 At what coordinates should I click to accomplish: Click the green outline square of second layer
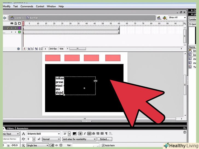[19, 32]
